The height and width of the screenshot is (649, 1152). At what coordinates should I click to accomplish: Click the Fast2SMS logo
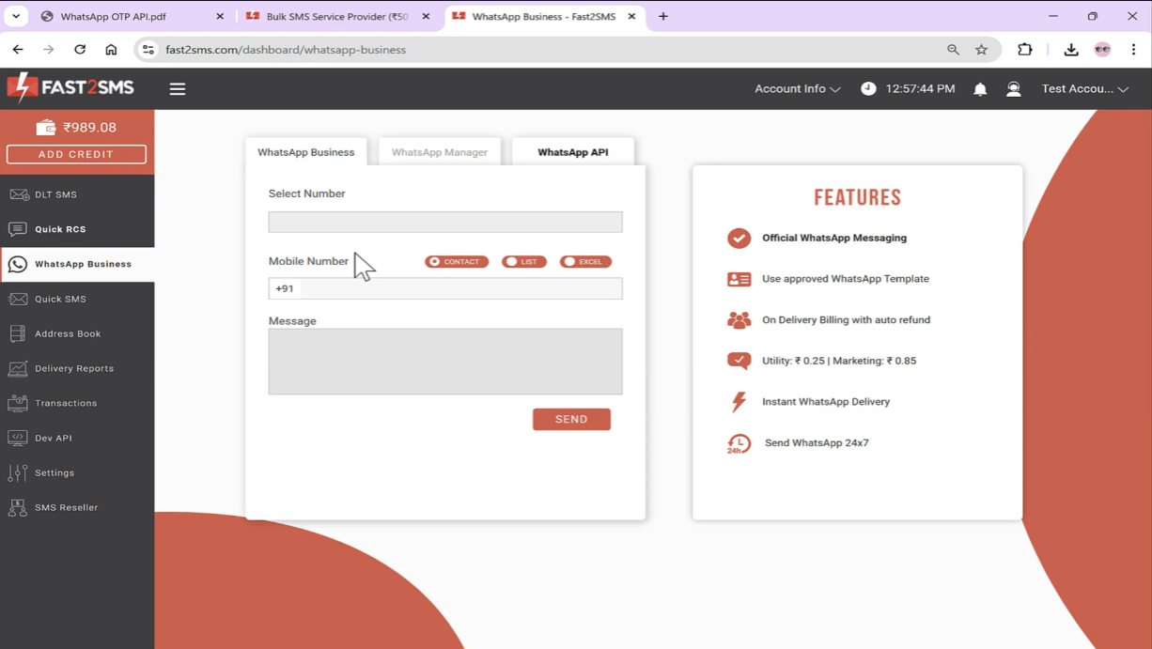(x=70, y=88)
